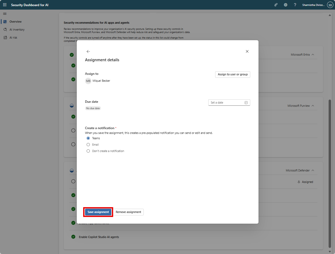
Task: Open the Overview navigation item
Action: click(16, 22)
